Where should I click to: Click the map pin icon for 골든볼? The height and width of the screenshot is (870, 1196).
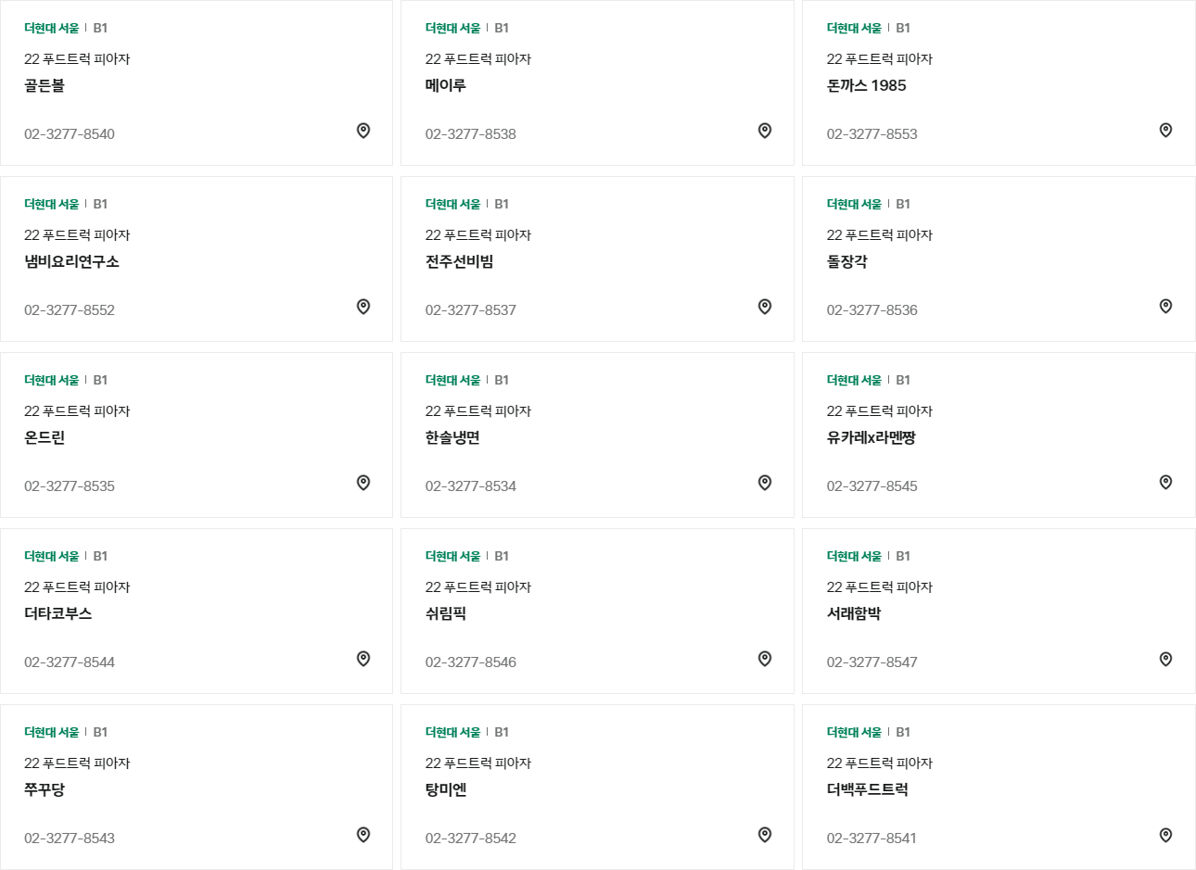363,131
